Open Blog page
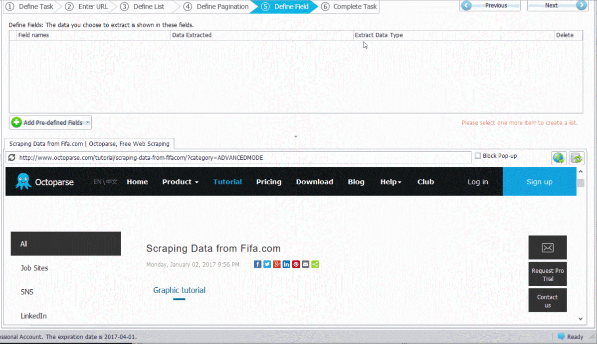 (356, 182)
